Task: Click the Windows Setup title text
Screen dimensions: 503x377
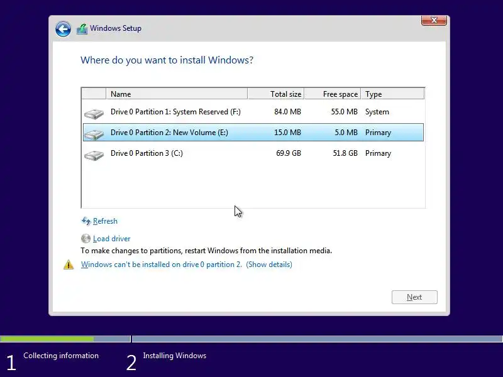Action: pos(116,28)
